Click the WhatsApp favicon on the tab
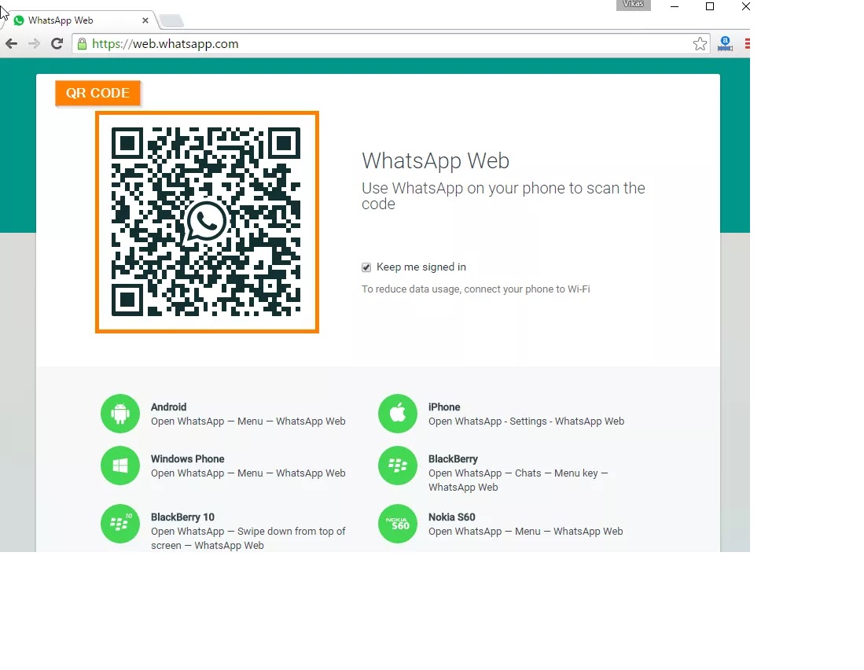 [x=20, y=20]
